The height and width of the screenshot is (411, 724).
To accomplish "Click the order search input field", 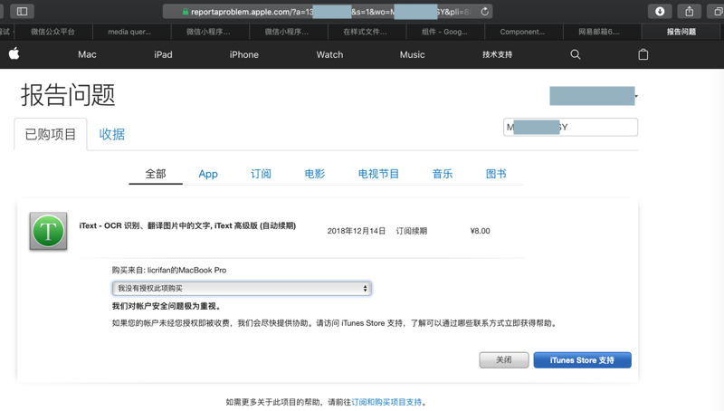I will pyautogui.click(x=570, y=127).
